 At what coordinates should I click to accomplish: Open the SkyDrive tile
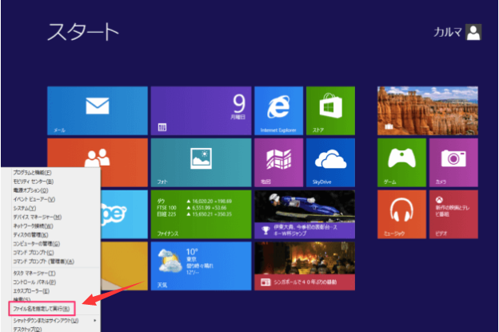[330, 162]
